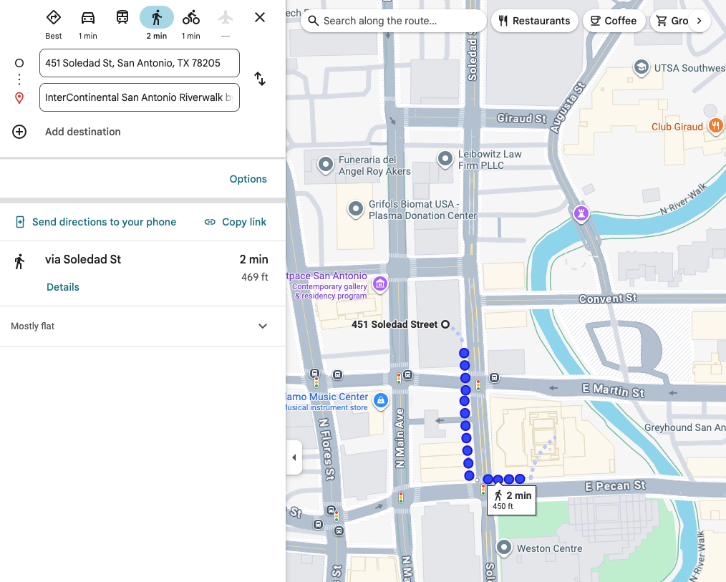Select Walking travel mode icon
The image size is (726, 582).
coord(157,18)
